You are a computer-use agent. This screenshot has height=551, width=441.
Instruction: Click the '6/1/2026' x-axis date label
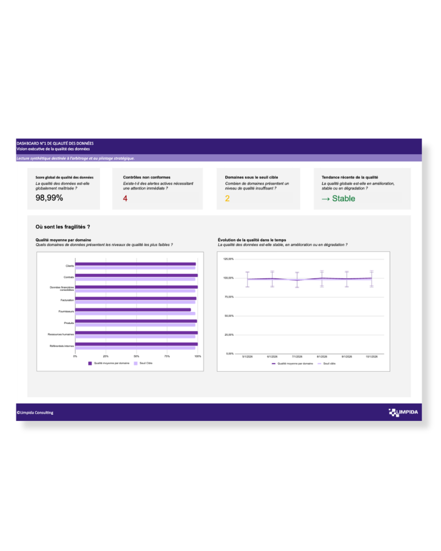(x=272, y=356)
